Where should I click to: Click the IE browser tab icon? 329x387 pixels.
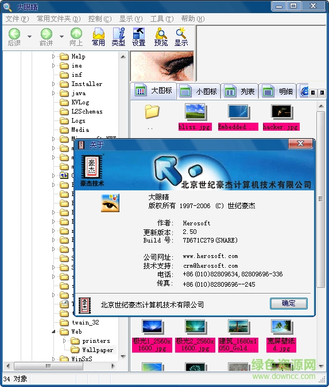click(x=304, y=92)
